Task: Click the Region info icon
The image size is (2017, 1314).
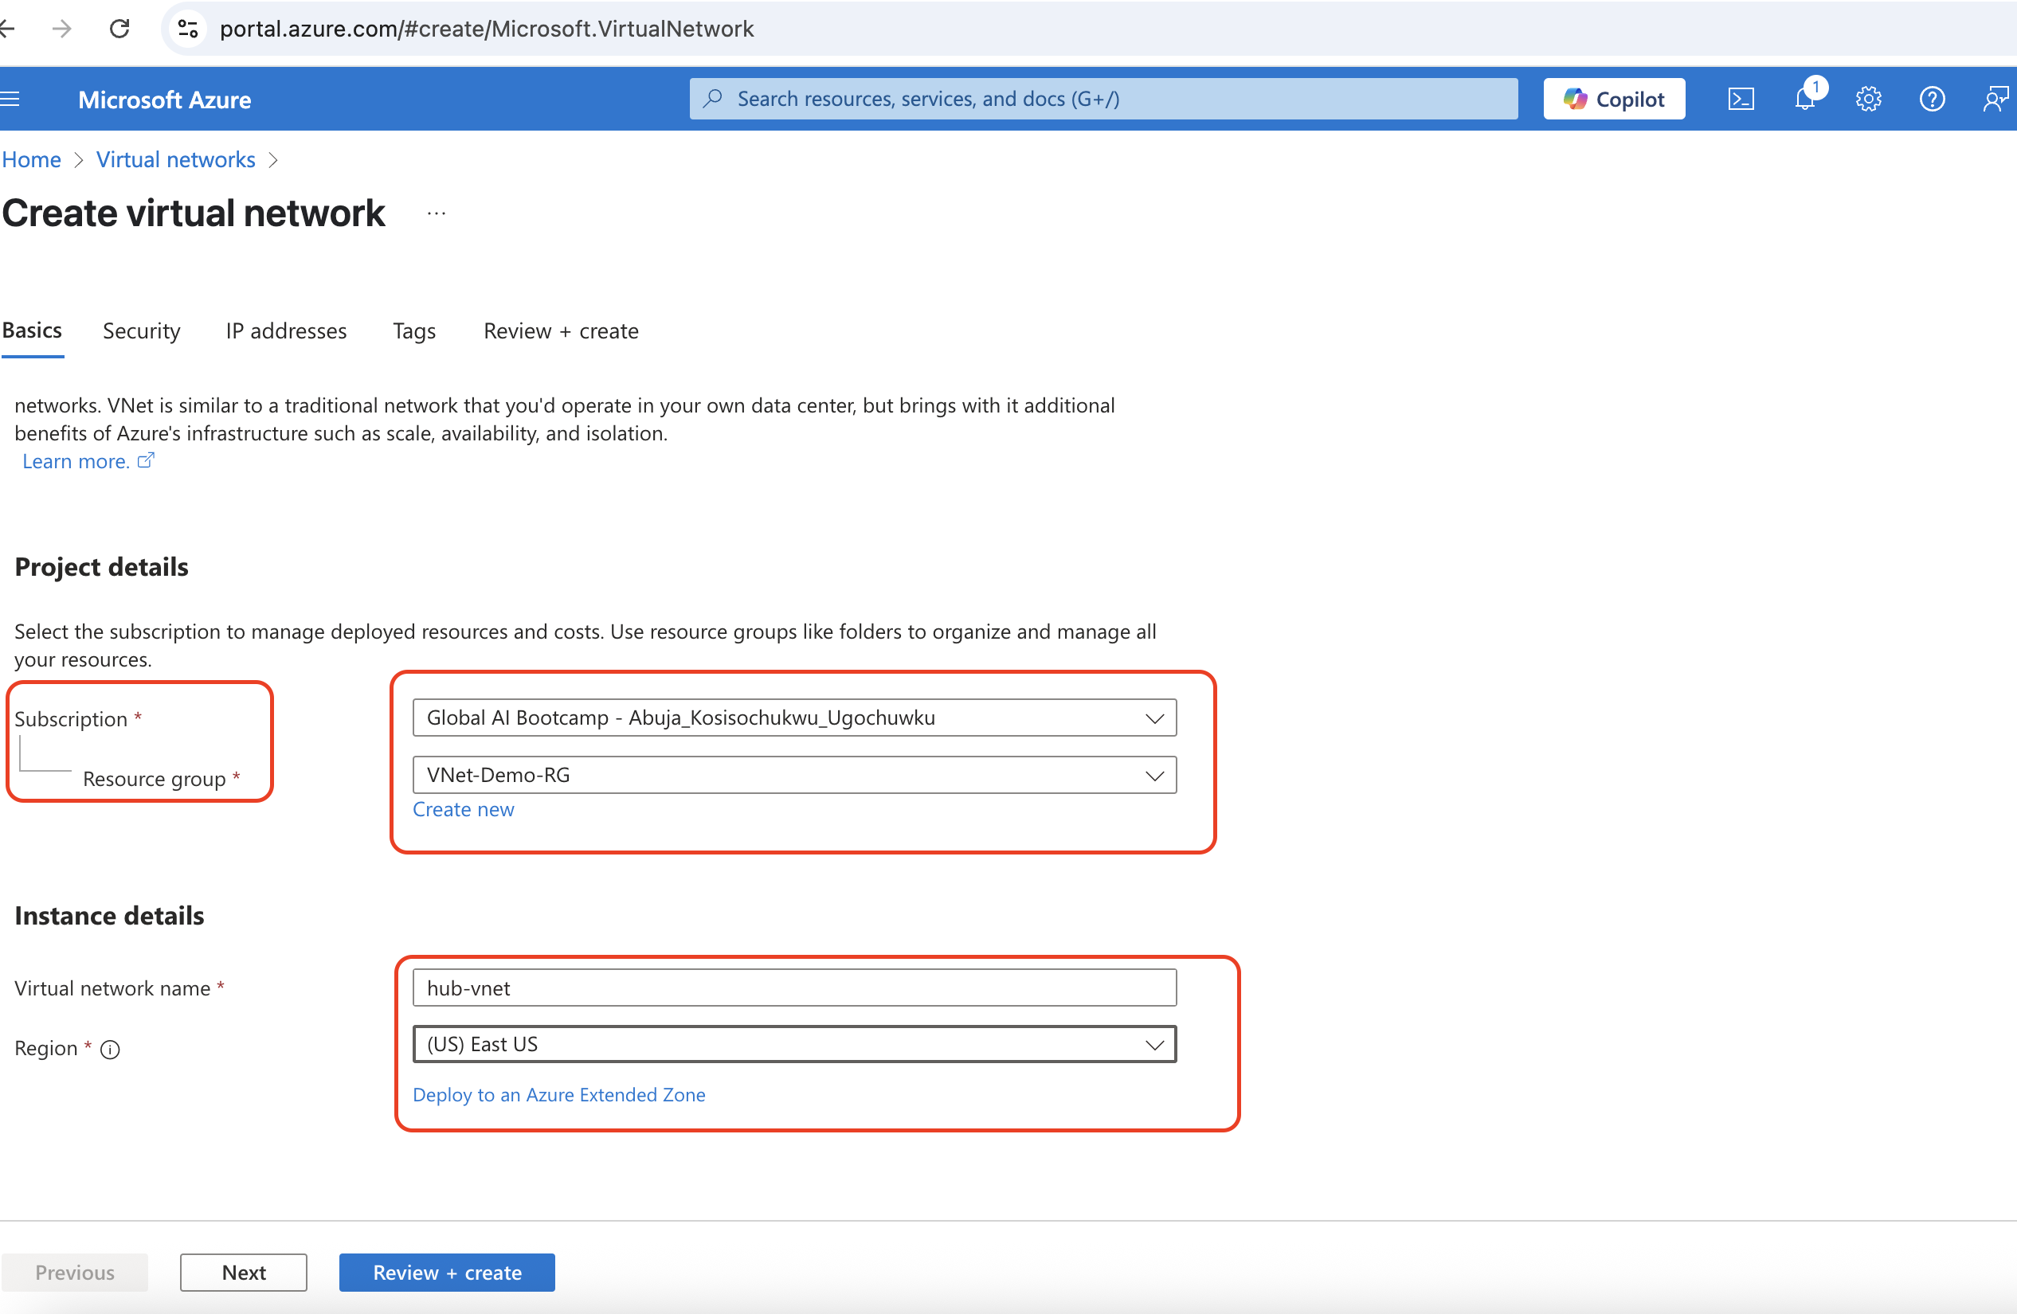Action: pos(110,1050)
